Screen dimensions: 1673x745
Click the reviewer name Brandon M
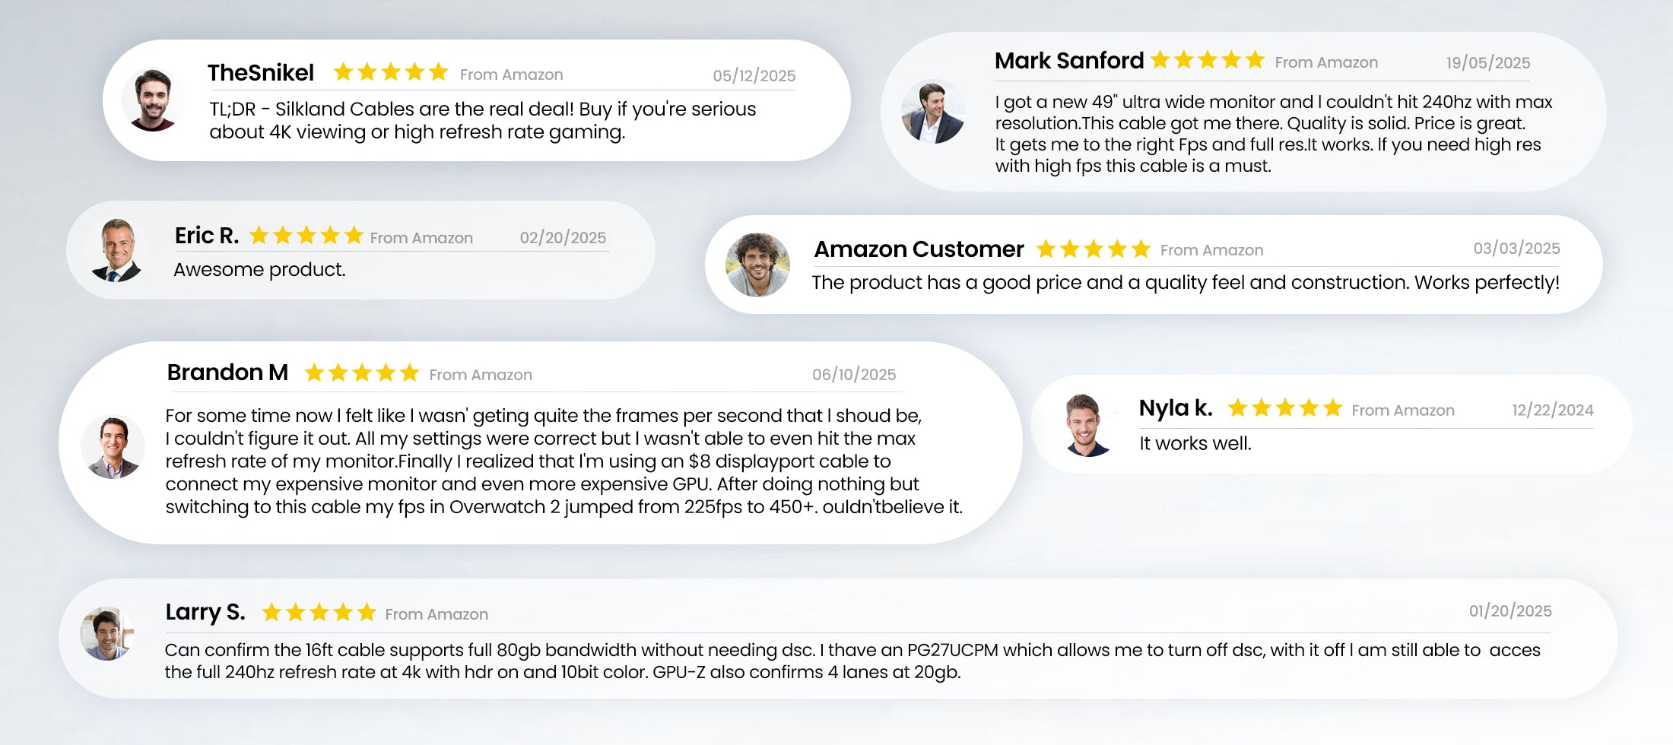point(227,372)
